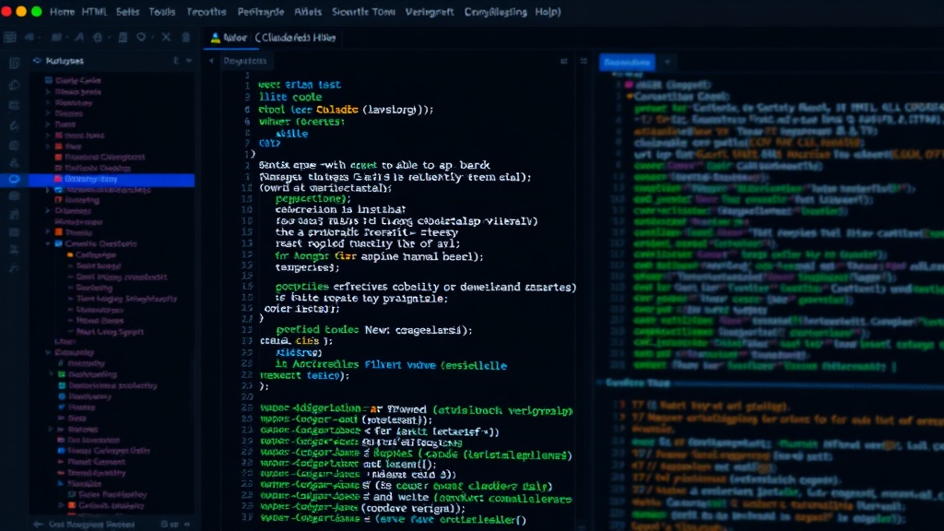
Task: Click the topmost icon in the left activity bar
Action: pos(15,62)
